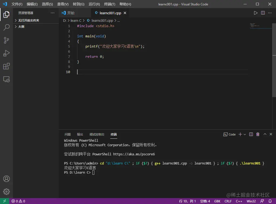Open editor More Actions ellipsis

tap(270, 13)
